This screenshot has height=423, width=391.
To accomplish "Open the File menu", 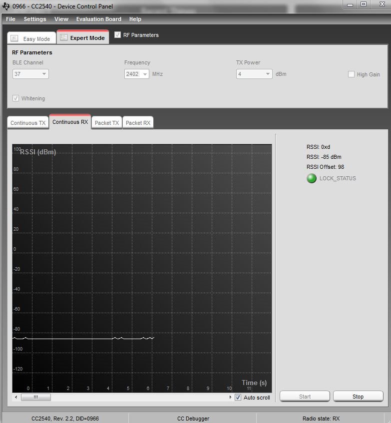I will coord(10,19).
